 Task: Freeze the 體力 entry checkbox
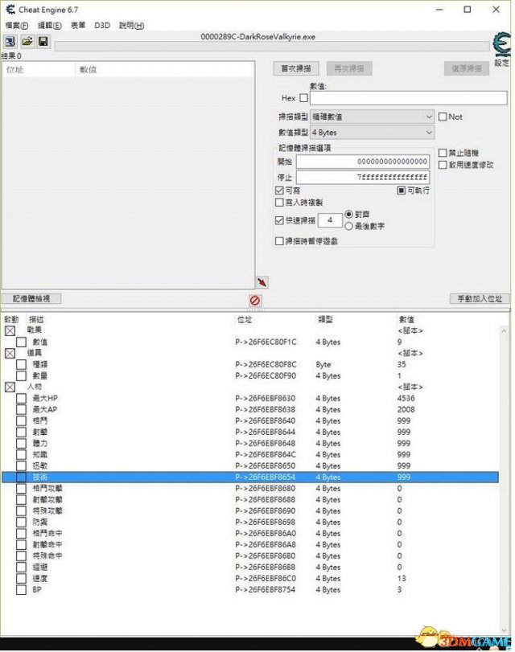click(21, 443)
